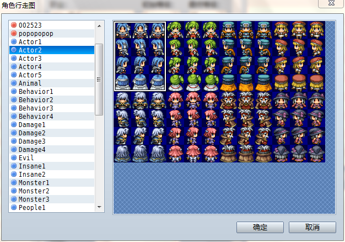Select the purple witch hat character block
Screen dimensions: 345x242
click(299, 127)
